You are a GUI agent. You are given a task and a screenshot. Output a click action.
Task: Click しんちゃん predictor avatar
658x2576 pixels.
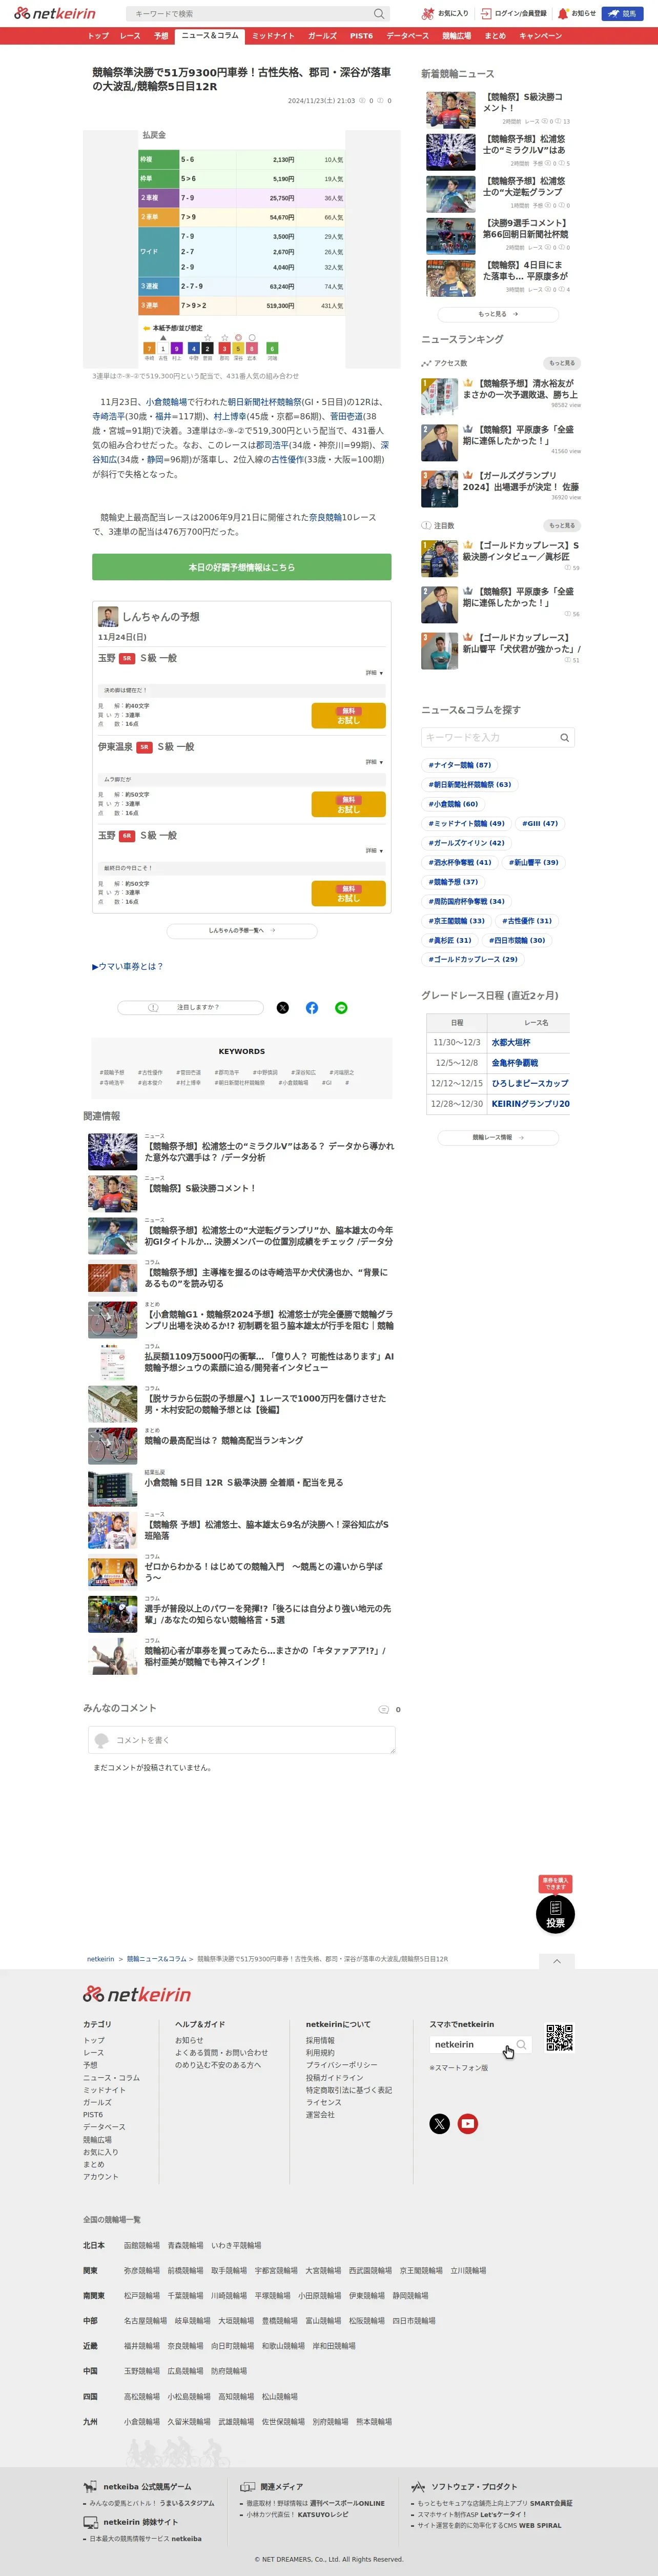(107, 616)
